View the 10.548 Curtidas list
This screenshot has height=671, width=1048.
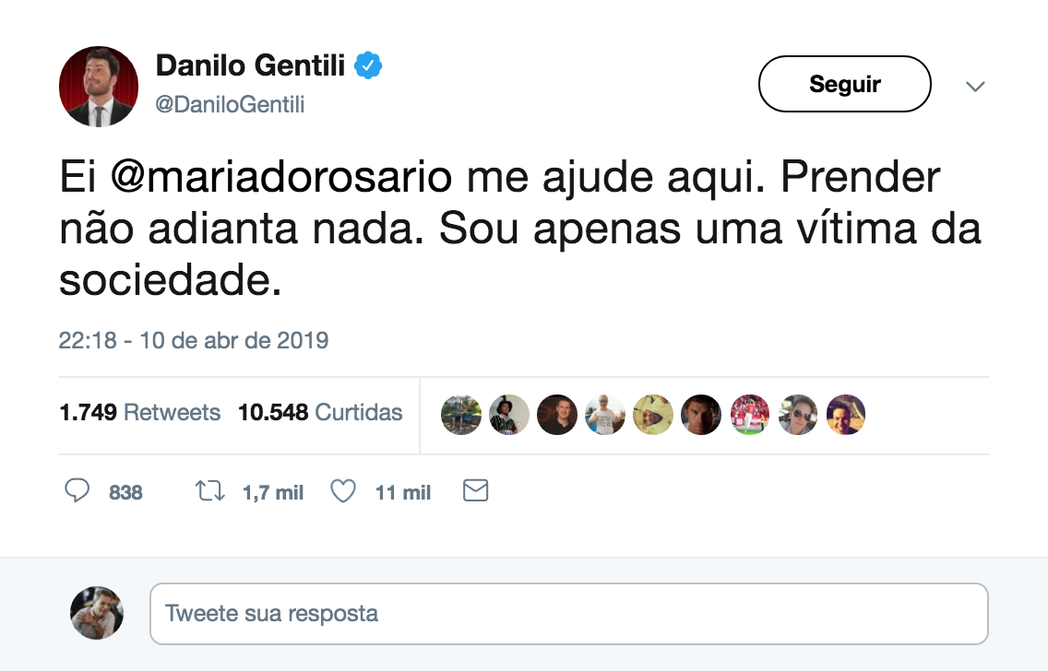click(x=320, y=412)
